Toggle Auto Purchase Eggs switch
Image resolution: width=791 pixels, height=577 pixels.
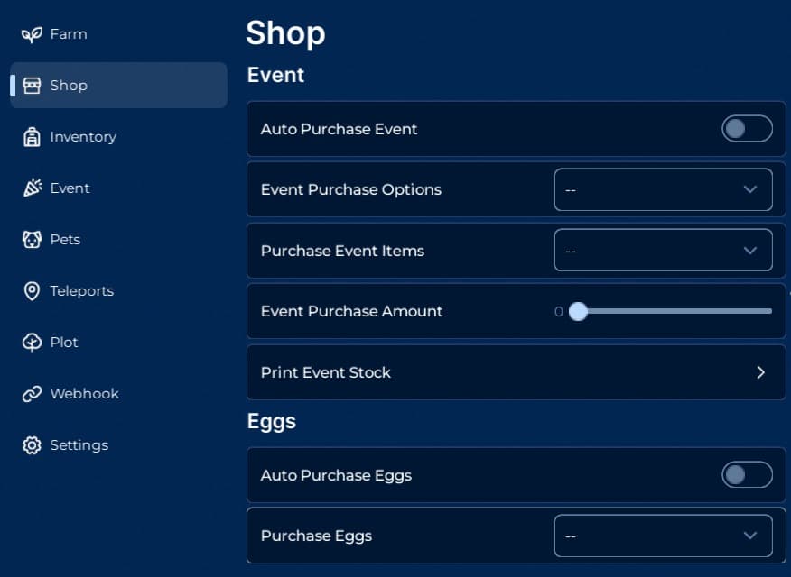(x=747, y=475)
